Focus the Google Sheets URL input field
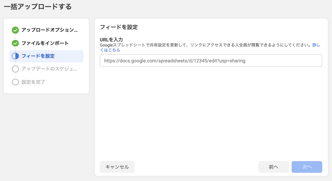332x181 pixels. point(211,61)
